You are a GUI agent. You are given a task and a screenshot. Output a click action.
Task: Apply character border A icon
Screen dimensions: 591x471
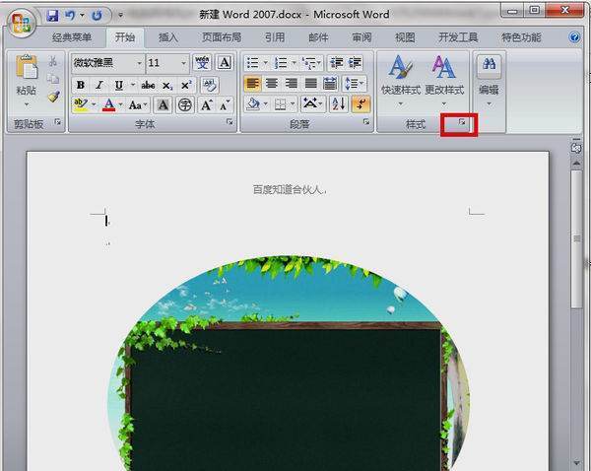point(225,63)
